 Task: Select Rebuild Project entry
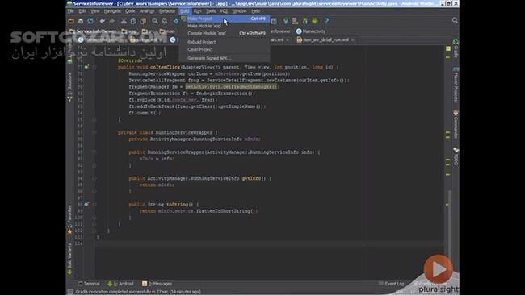coord(225,42)
